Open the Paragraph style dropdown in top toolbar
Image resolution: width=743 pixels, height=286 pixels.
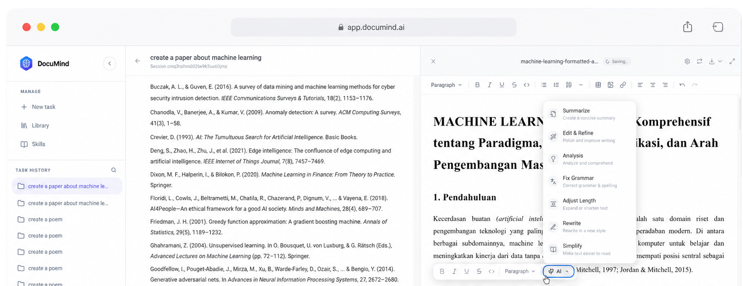[x=446, y=85]
